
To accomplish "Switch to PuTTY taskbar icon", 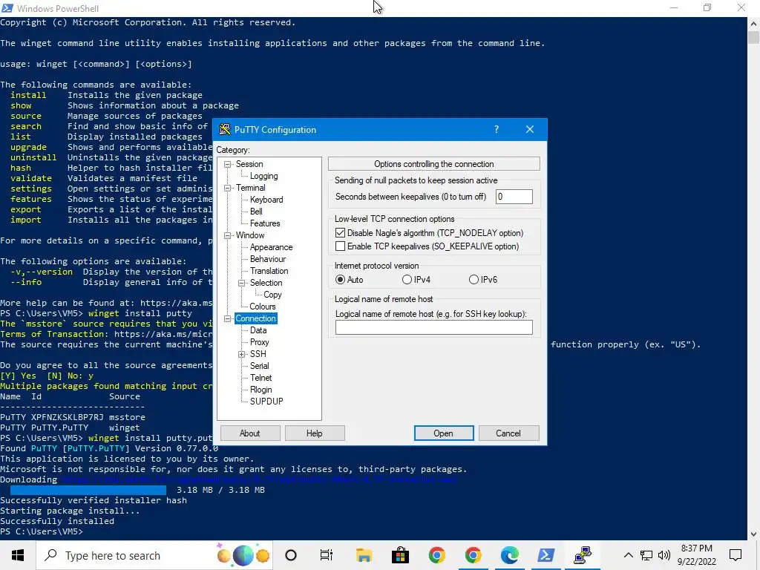I will coord(583,555).
